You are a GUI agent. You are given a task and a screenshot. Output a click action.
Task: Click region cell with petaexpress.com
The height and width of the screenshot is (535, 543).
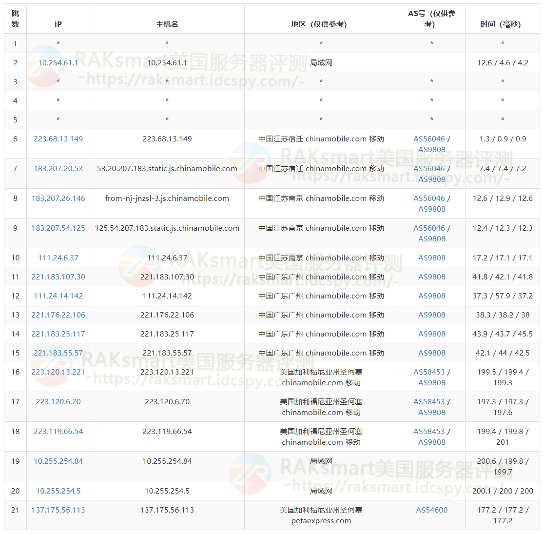pyautogui.click(x=321, y=515)
